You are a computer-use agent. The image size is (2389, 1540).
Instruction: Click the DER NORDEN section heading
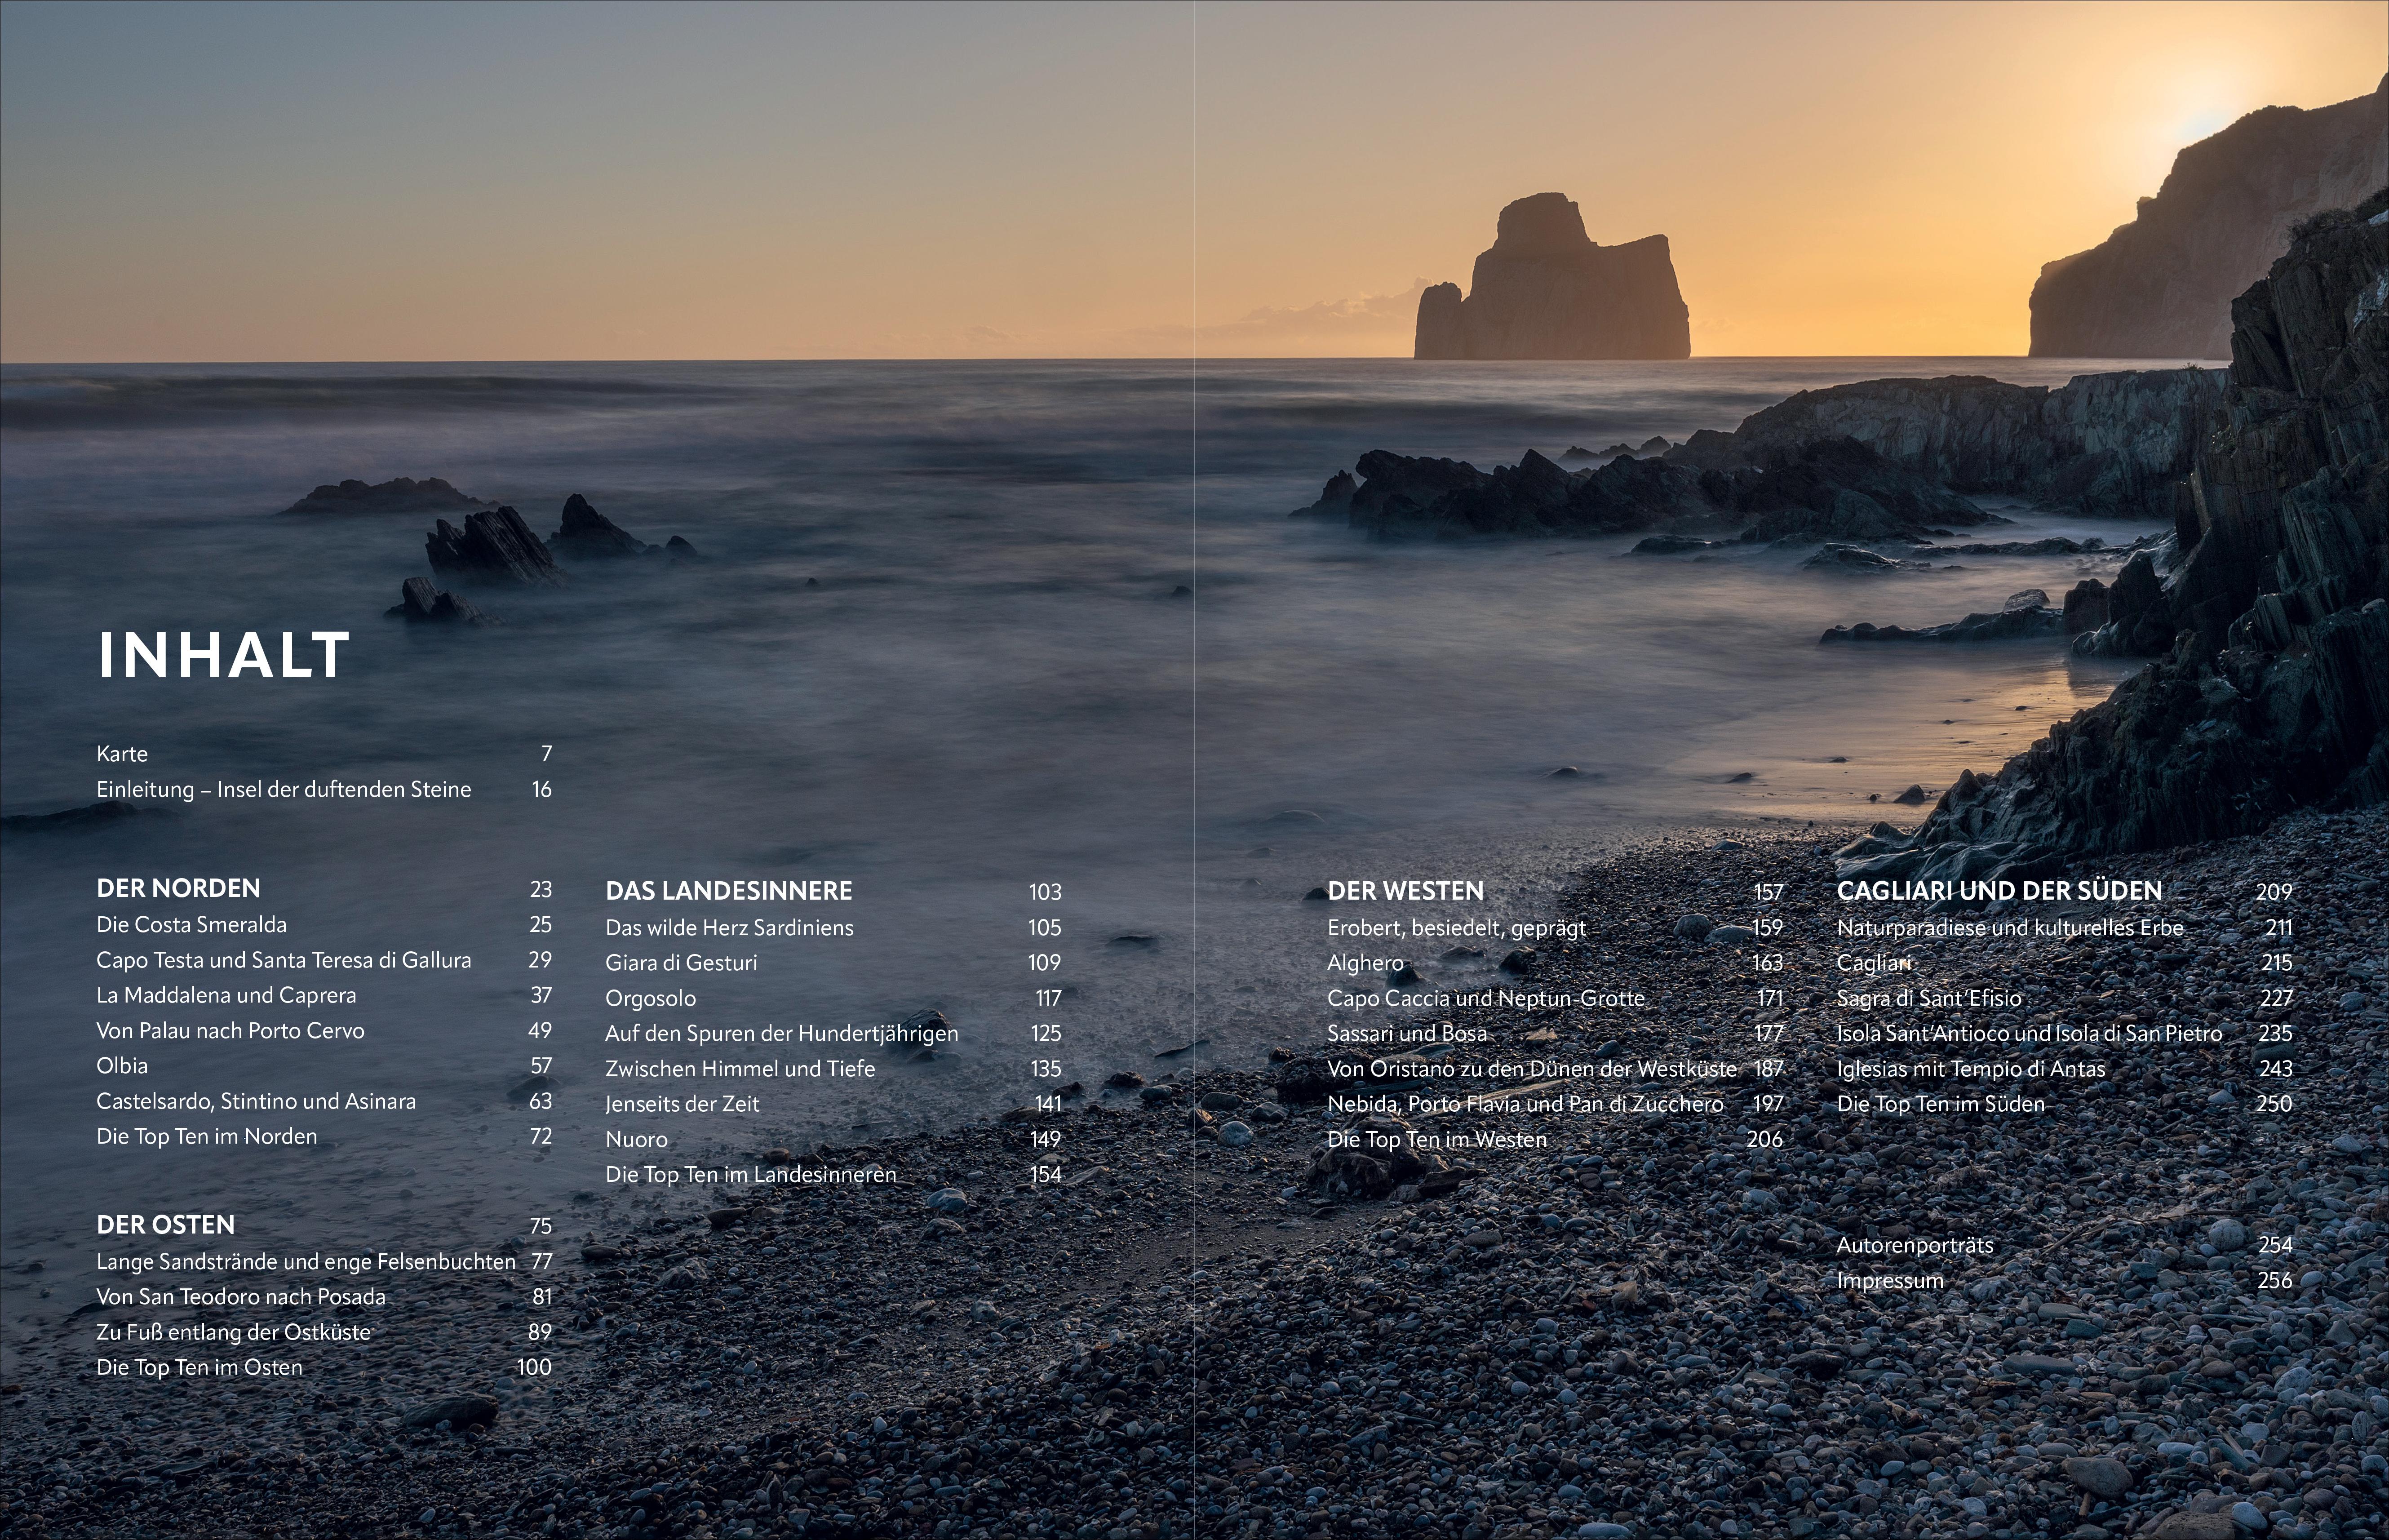point(178,888)
